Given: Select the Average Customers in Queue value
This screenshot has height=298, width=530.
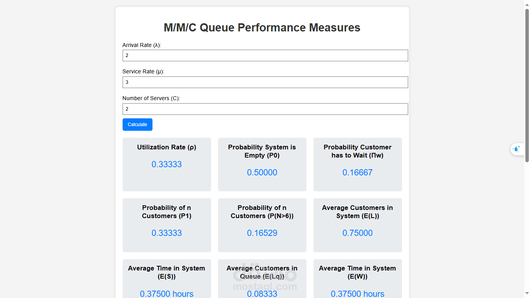Looking at the screenshot, I should pyautogui.click(x=262, y=294).
